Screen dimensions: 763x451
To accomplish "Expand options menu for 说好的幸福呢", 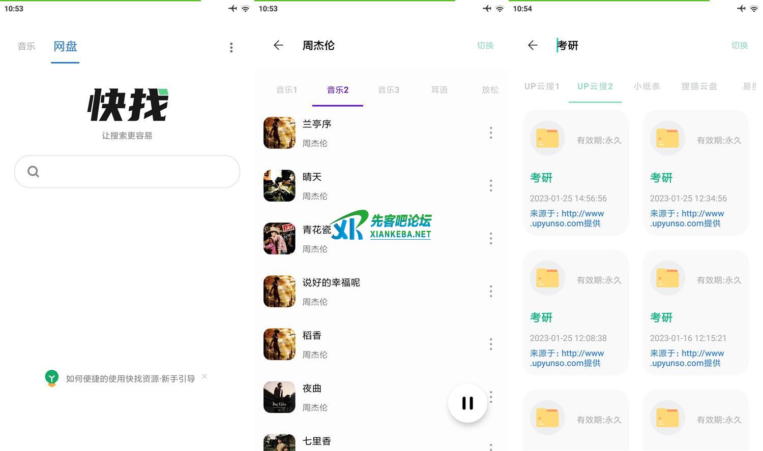I will [490, 292].
